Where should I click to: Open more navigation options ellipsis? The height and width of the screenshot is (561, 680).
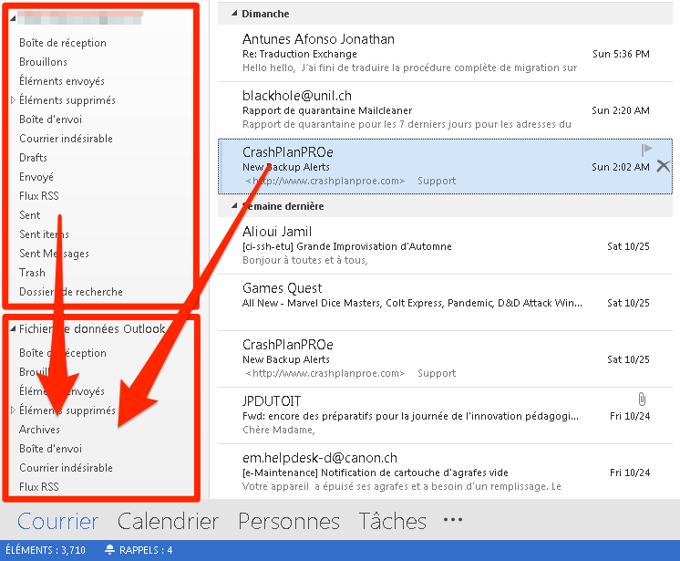pos(452,520)
